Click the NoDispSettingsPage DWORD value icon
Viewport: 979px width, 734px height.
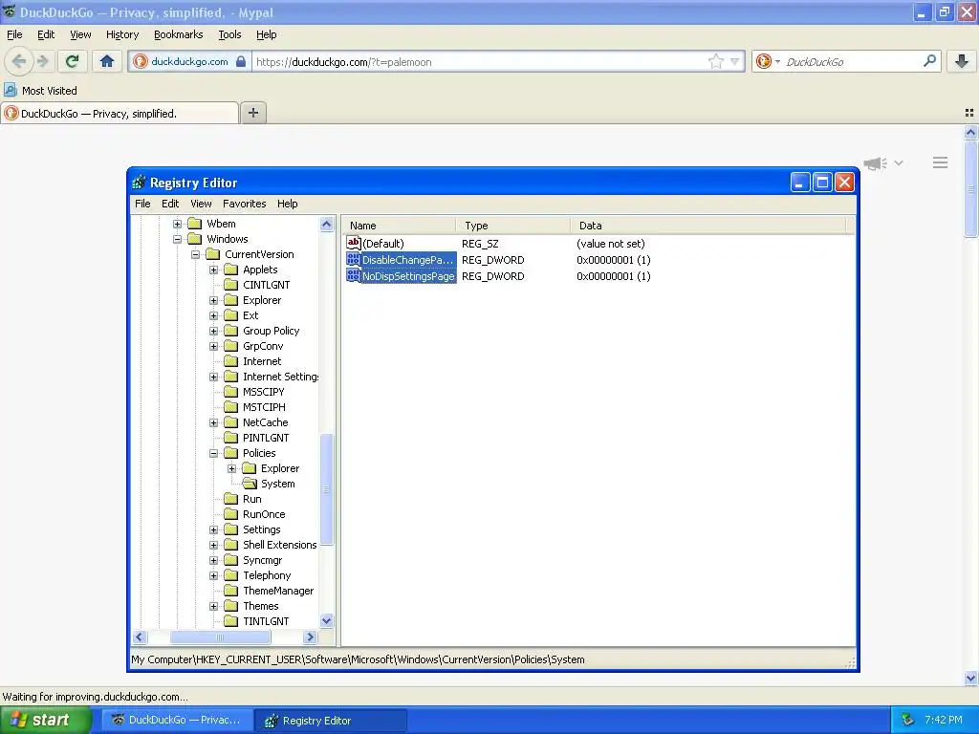354,276
